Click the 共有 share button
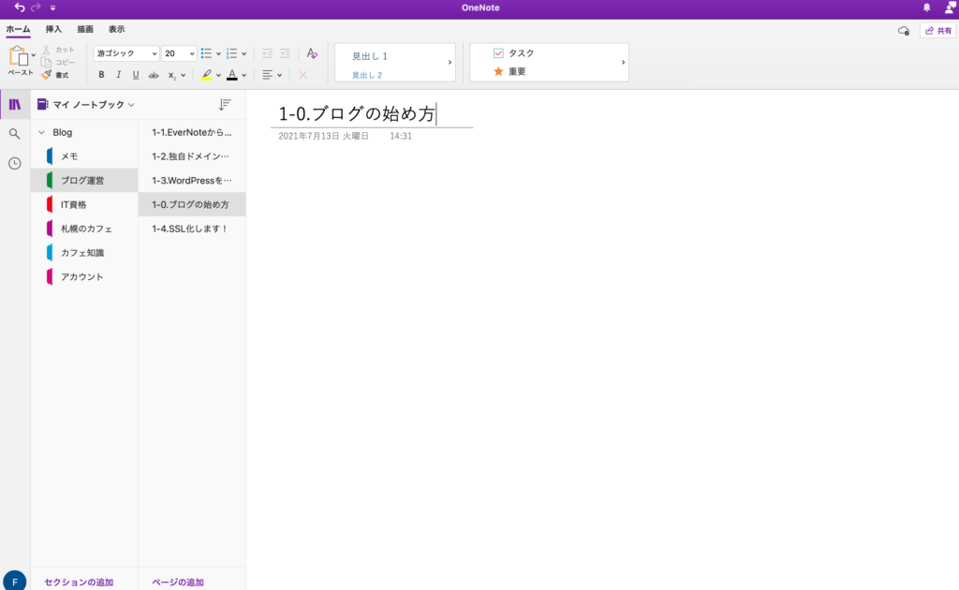Image resolution: width=959 pixels, height=590 pixels. 937,31
